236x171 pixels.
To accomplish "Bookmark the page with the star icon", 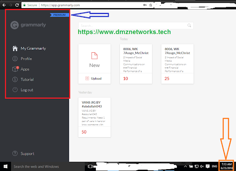I will (150, 5).
